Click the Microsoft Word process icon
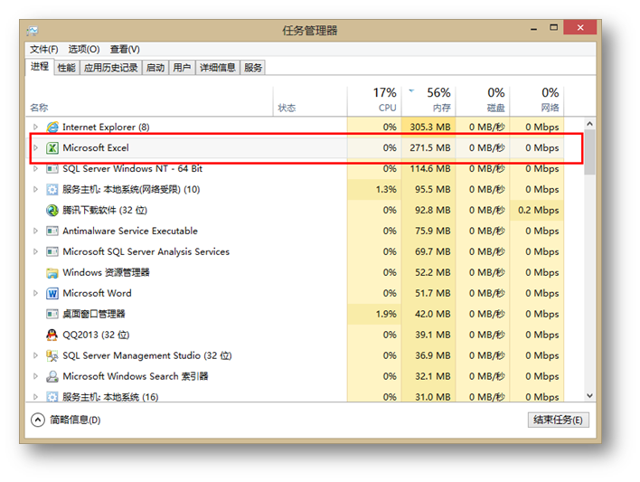The image size is (640, 482). click(52, 293)
